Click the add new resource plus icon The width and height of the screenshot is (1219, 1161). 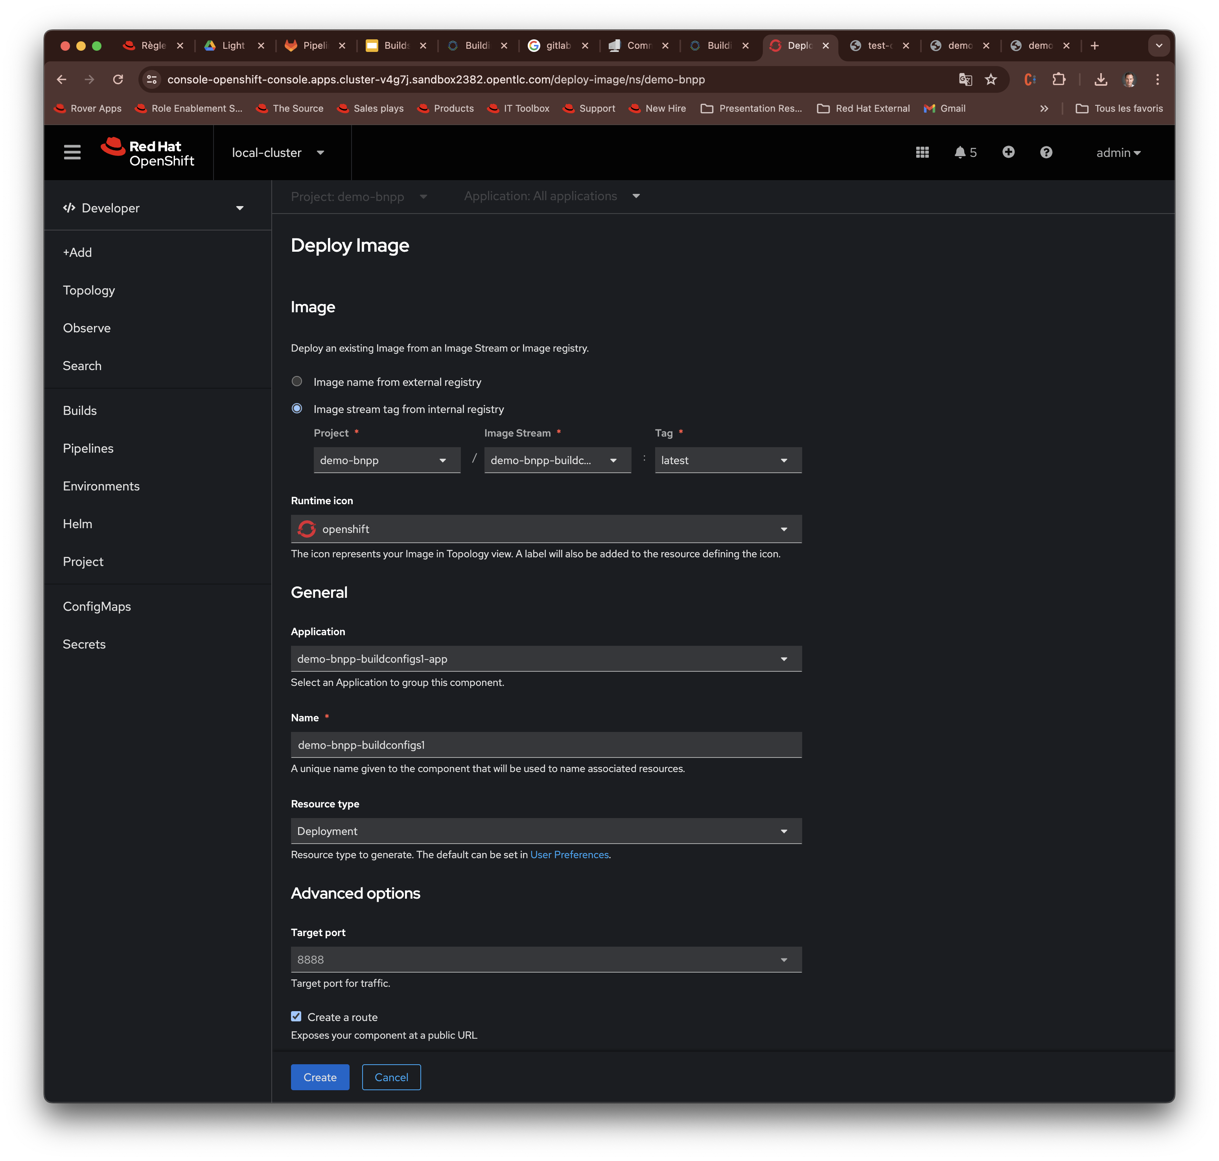tap(1006, 151)
